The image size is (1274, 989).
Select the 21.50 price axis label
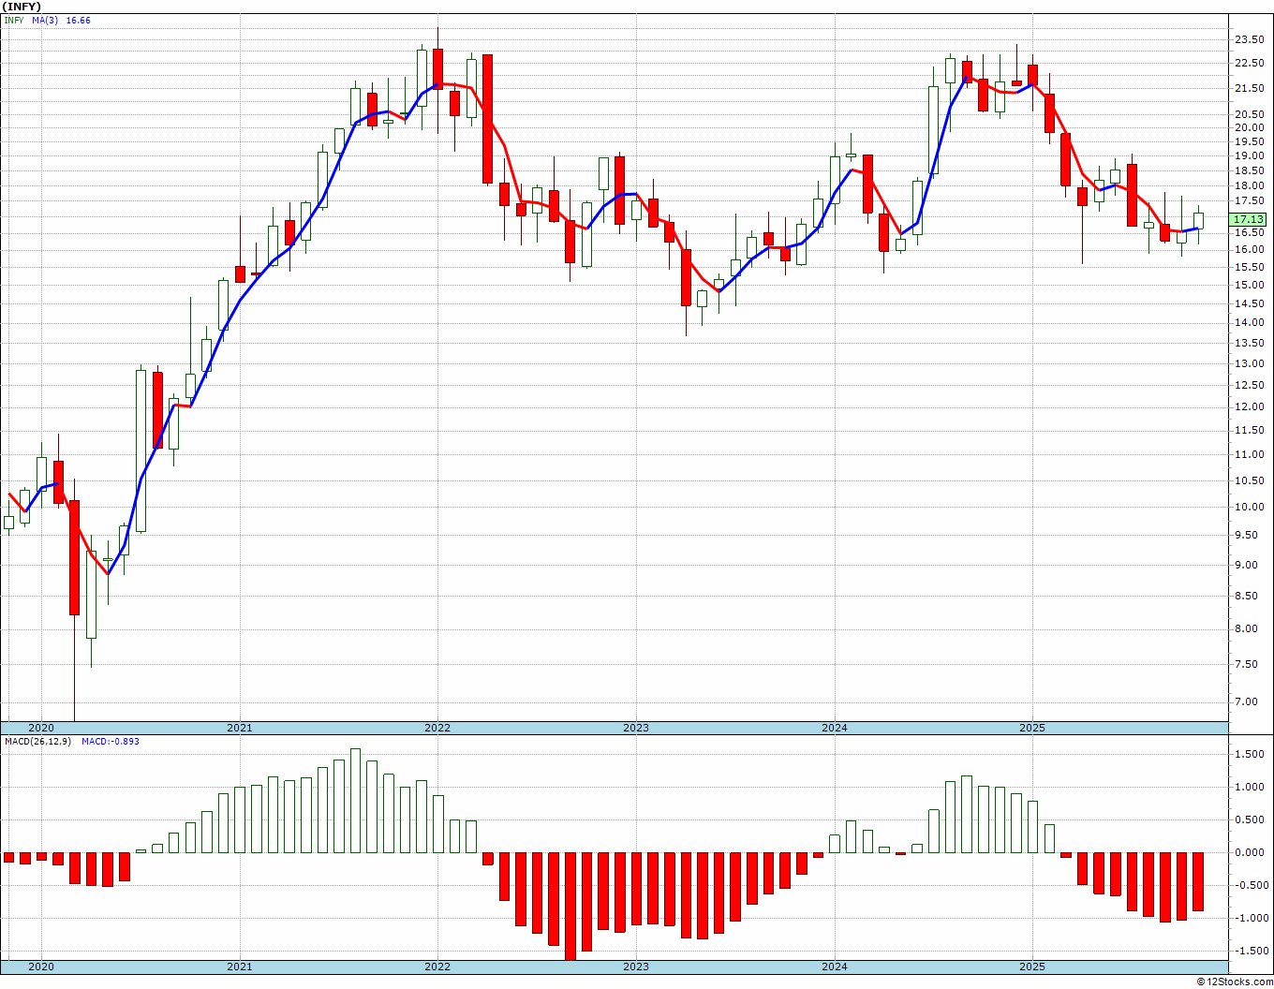tap(1250, 88)
